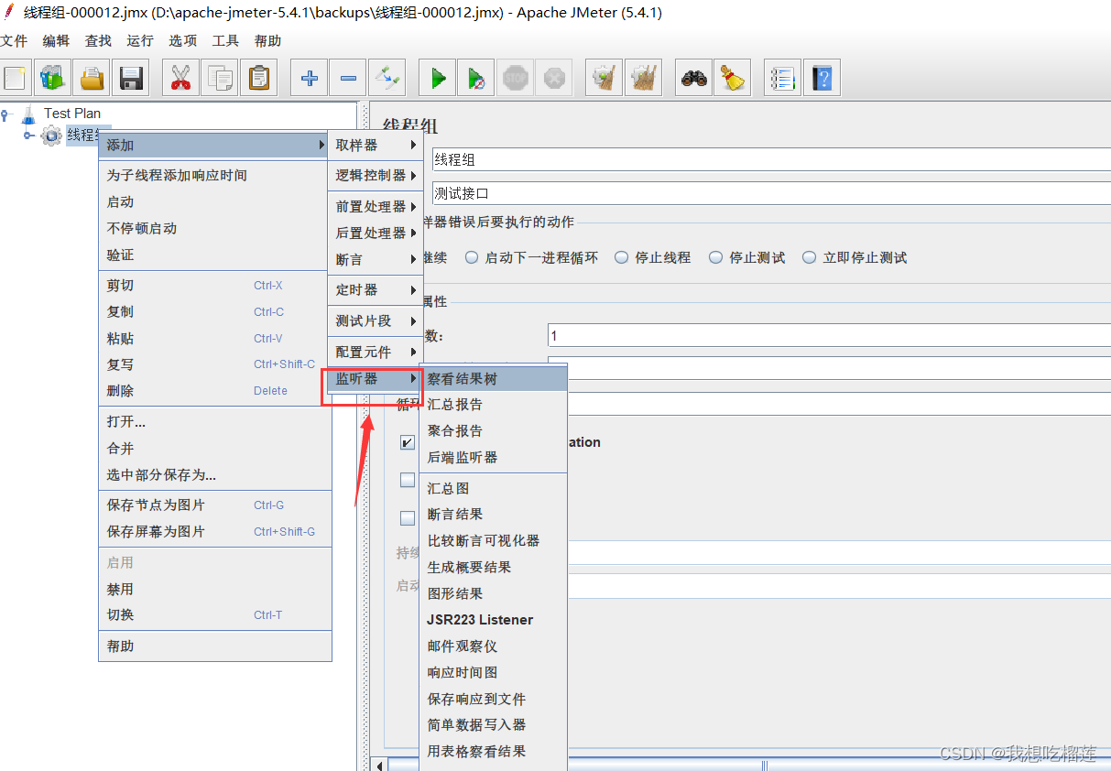
Task: Expand the 断言 submenu
Action: click(x=376, y=260)
